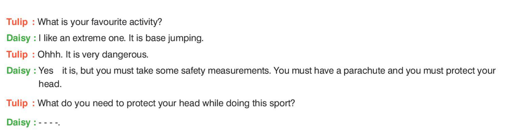Viewport: 512px width, 132px height.
Task: Click the Daisy label beside "Yes it is"
Action: [18, 70]
